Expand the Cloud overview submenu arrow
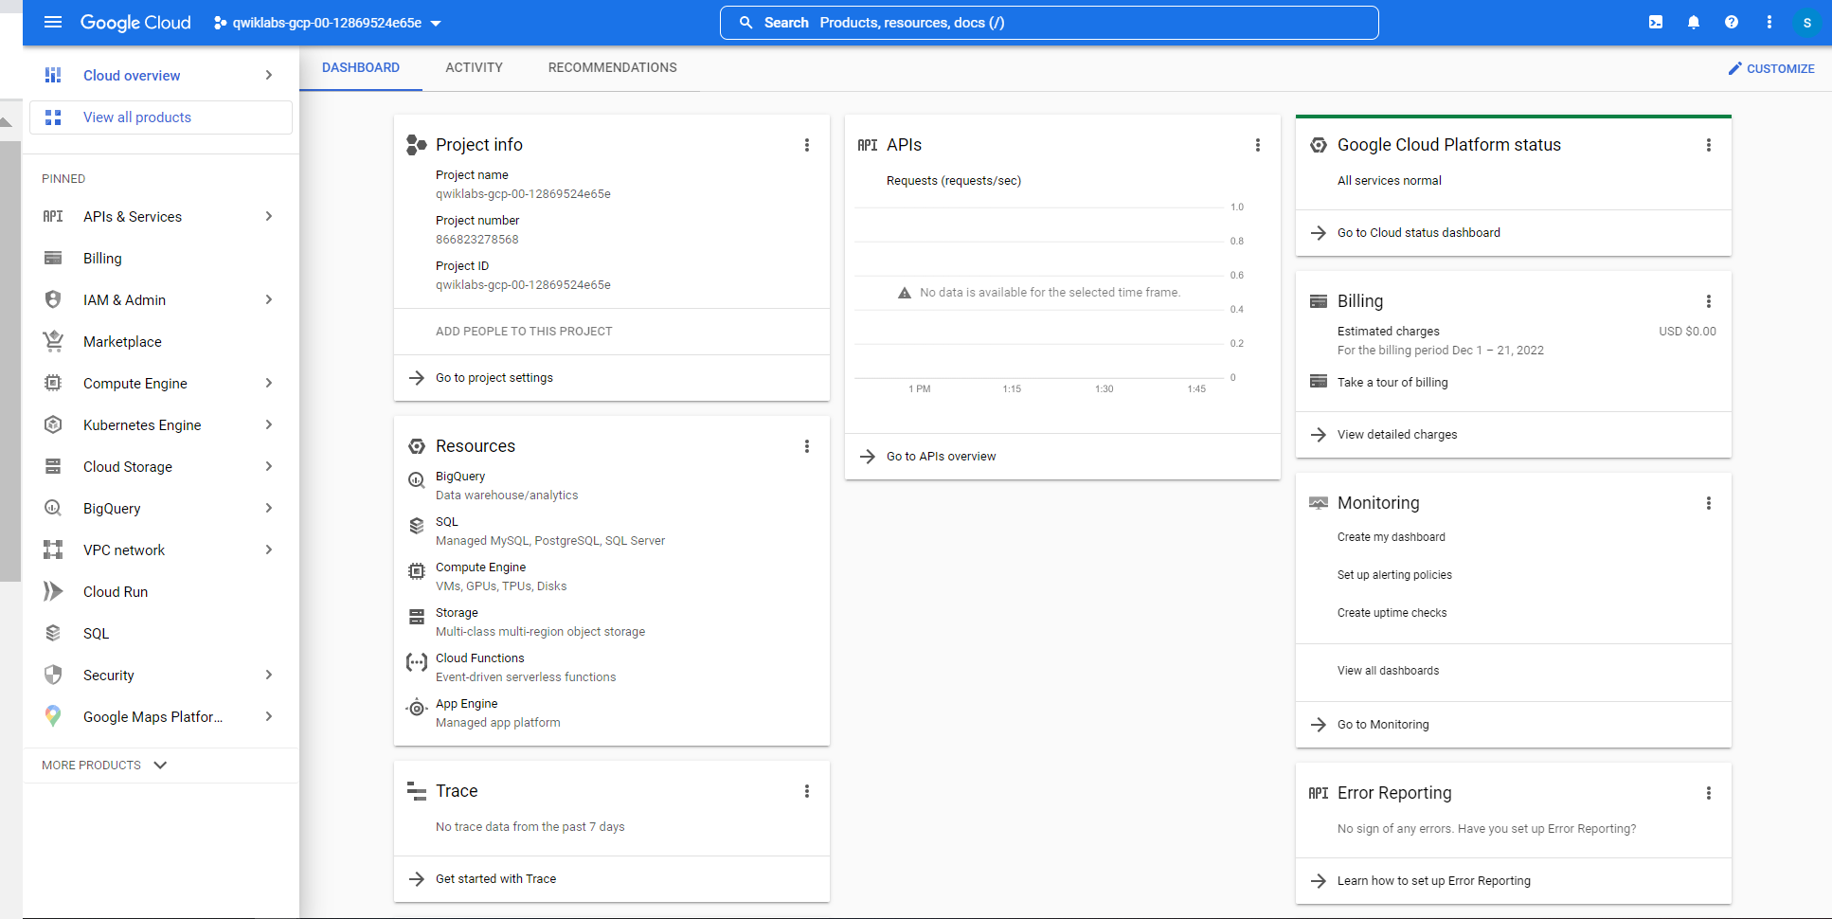 click(269, 75)
